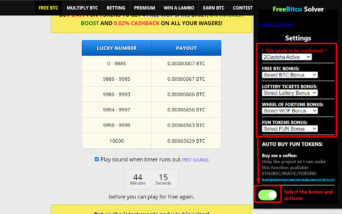The width and height of the screenshot is (342, 214).
Task: Click the FreeBitco Solver title
Action: 298,9
